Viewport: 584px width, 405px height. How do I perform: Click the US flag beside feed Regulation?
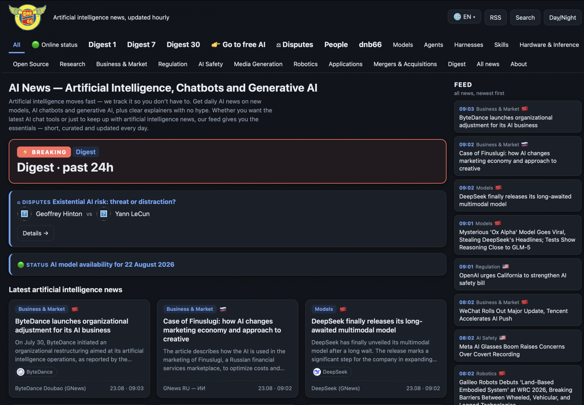pyautogui.click(x=505, y=267)
